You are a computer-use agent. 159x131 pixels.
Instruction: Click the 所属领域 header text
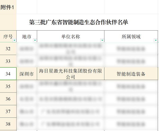(x=131, y=37)
